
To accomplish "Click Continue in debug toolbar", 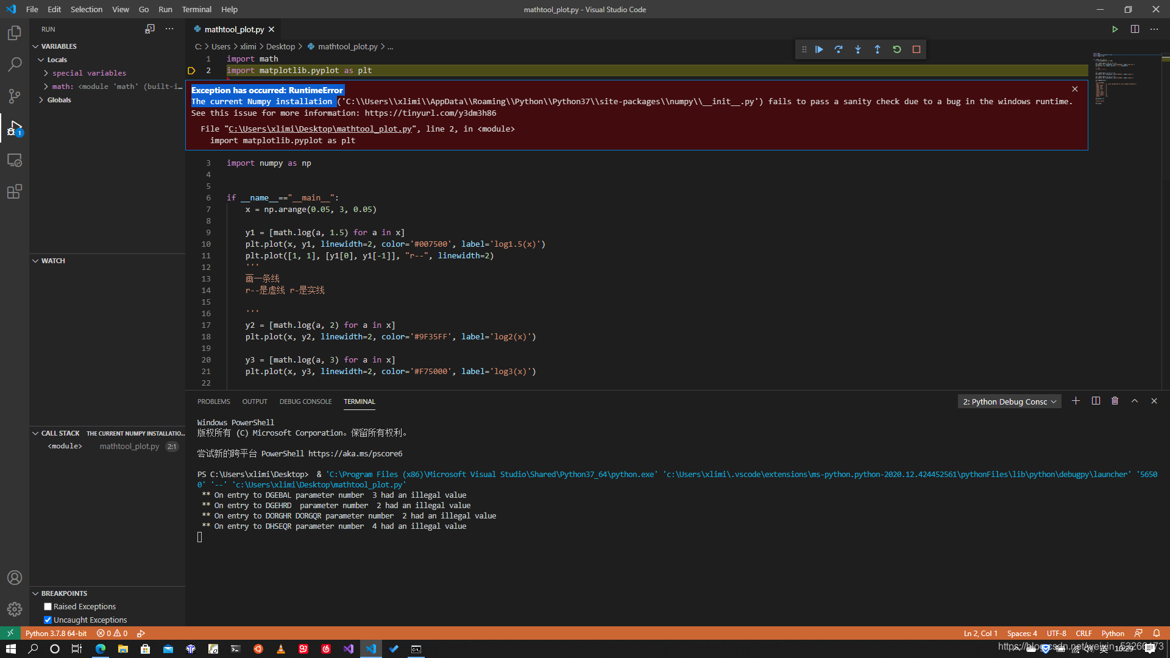I will click(x=819, y=49).
